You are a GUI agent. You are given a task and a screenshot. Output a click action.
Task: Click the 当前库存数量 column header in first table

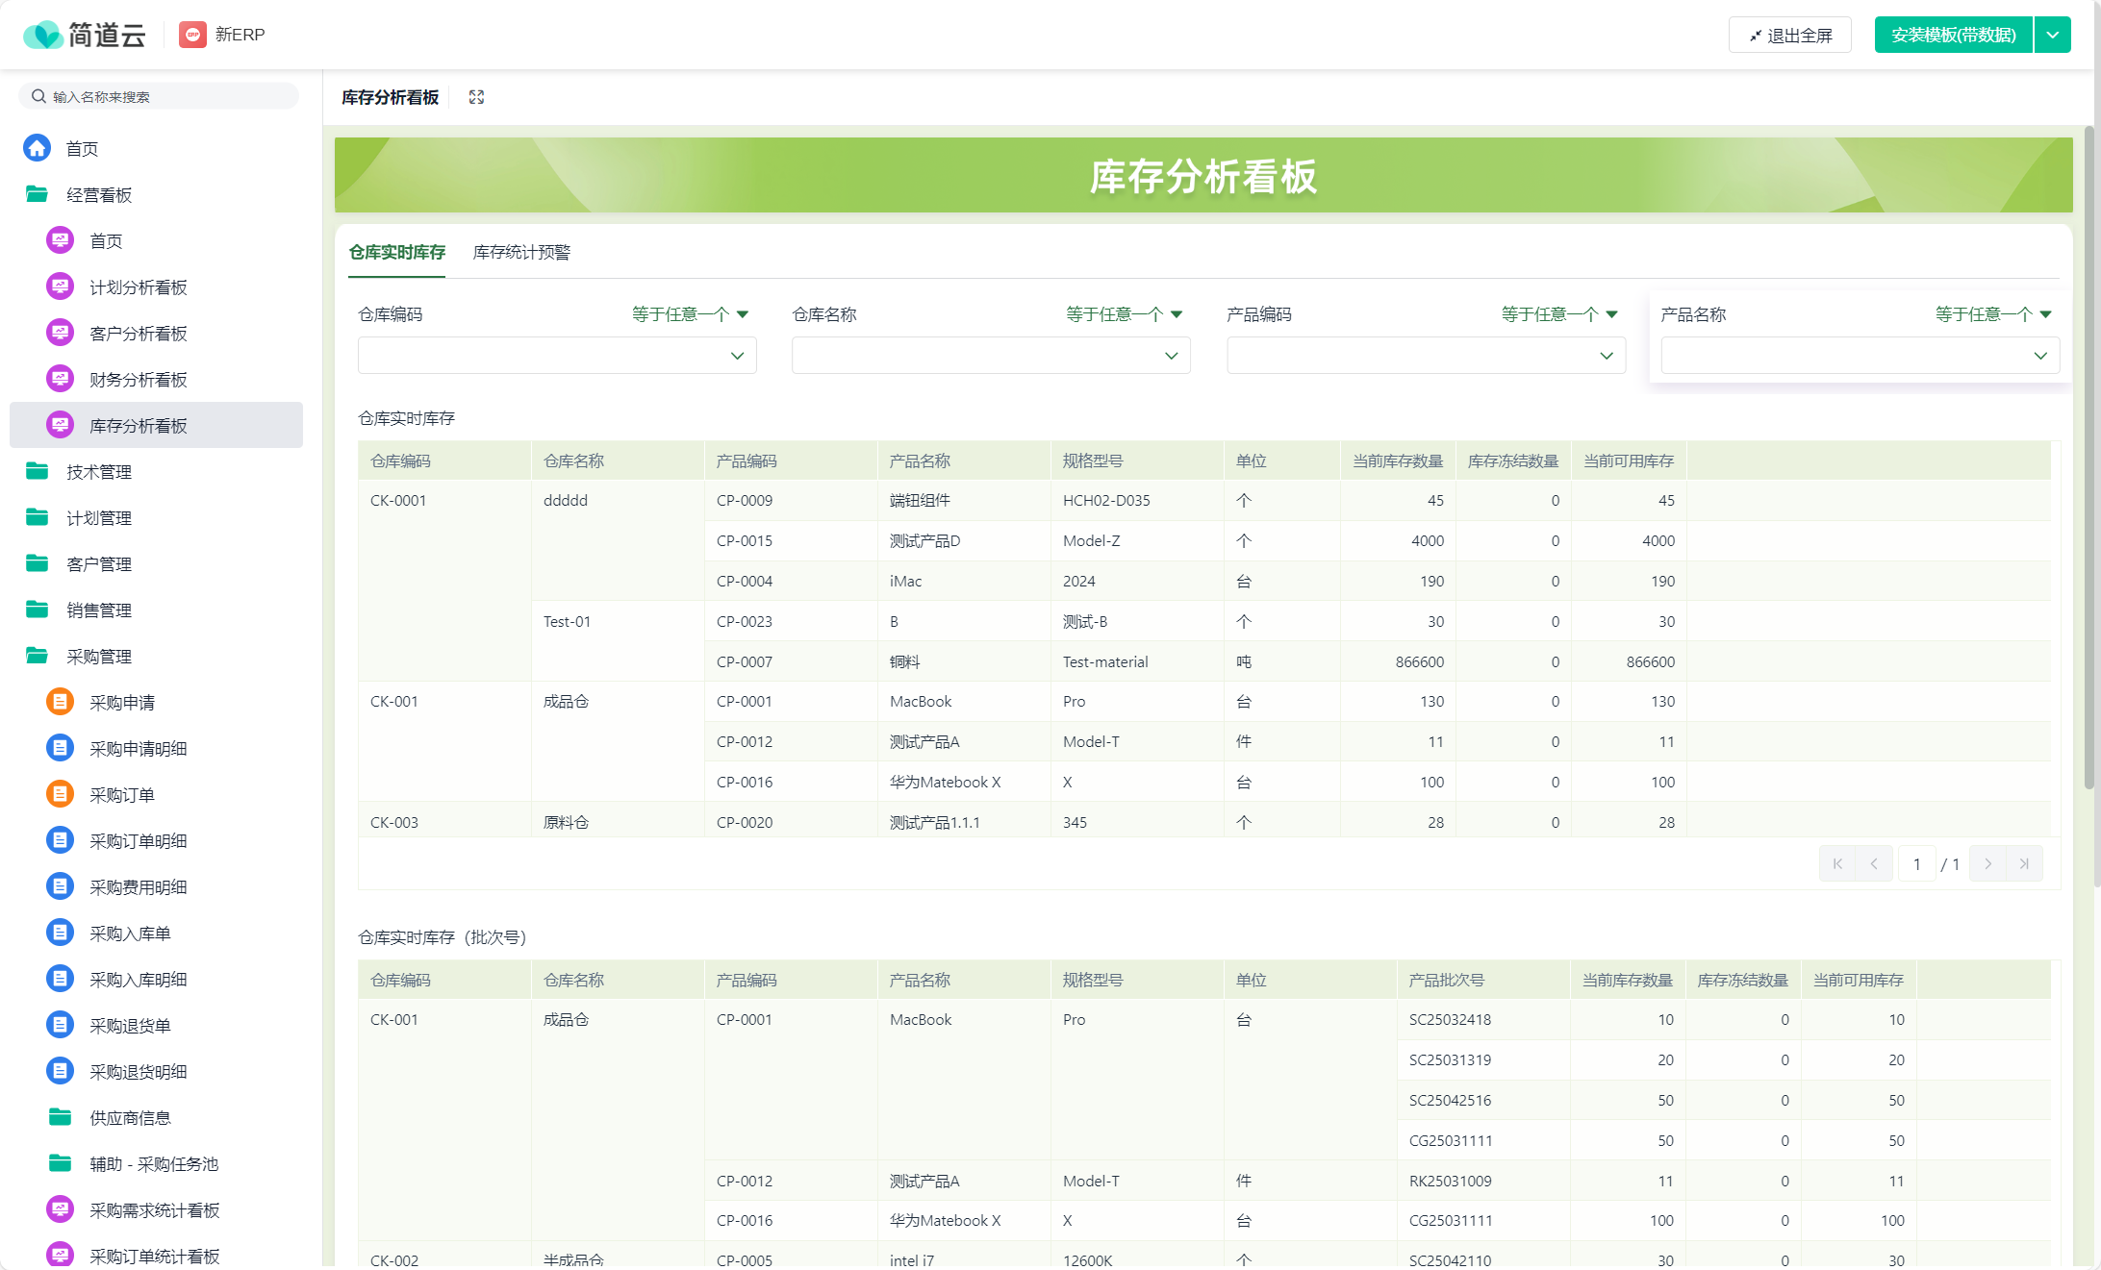pyautogui.click(x=1398, y=461)
